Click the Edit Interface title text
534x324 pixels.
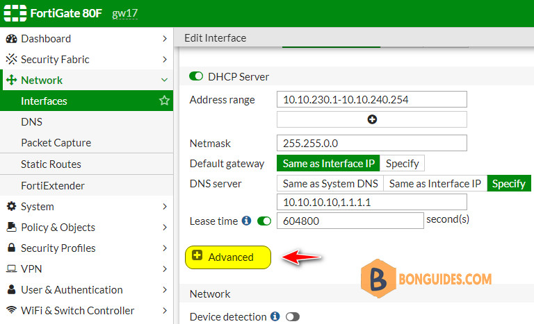pyautogui.click(x=216, y=37)
